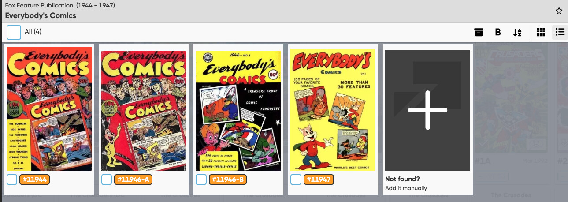Check the box for issue #11944
The width and height of the screenshot is (568, 202).
pyautogui.click(x=12, y=180)
